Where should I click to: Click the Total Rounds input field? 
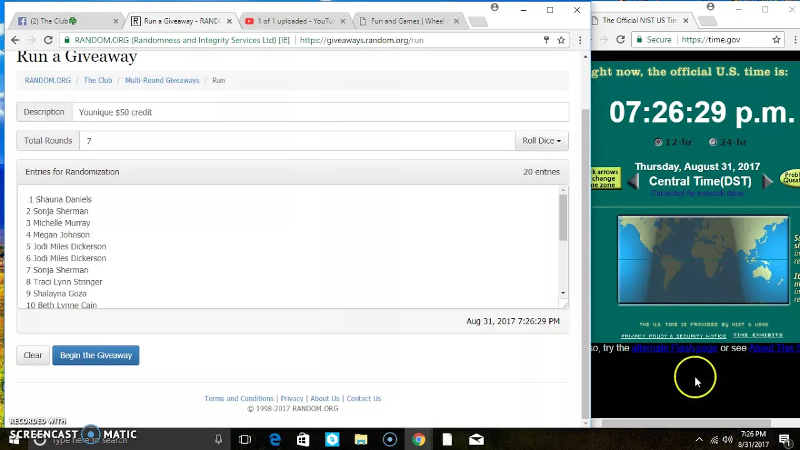[297, 141]
